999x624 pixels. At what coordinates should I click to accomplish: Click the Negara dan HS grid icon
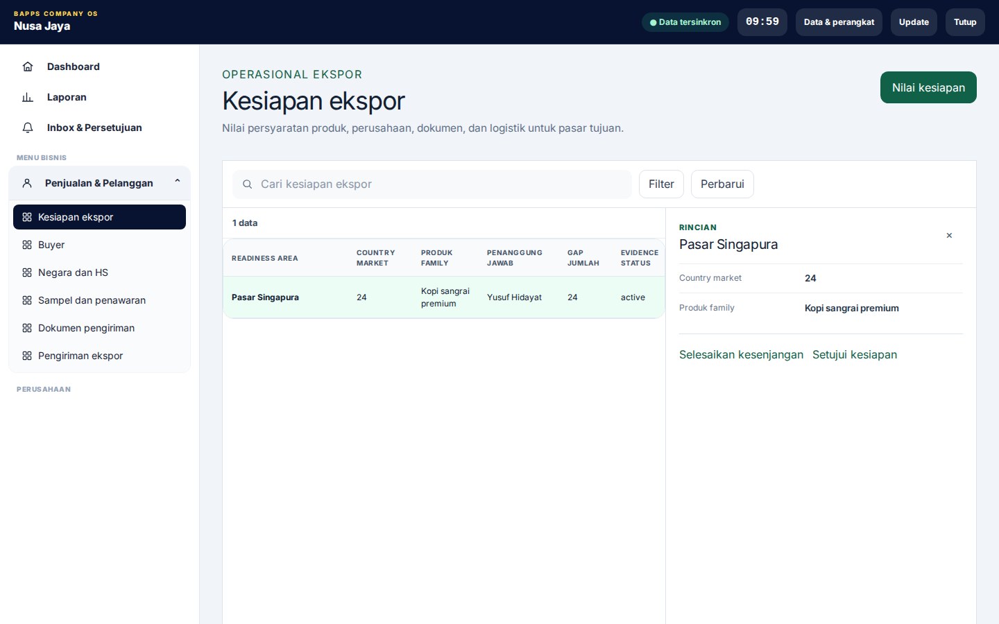click(x=27, y=272)
